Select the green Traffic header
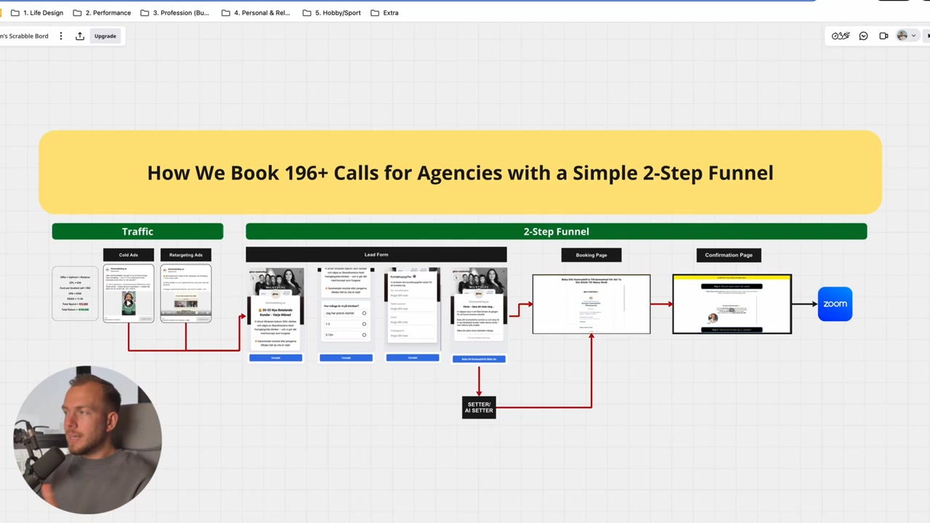 pyautogui.click(x=137, y=231)
